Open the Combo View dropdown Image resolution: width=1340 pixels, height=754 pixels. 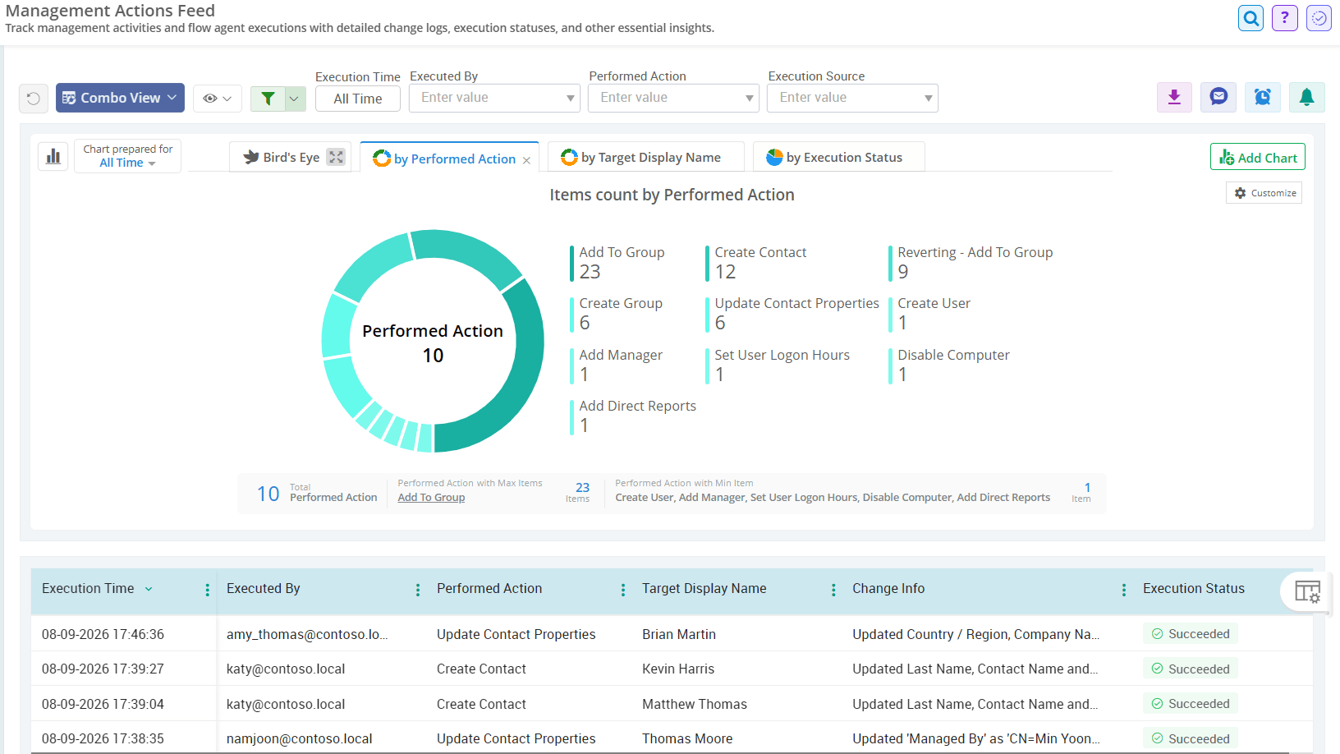tap(120, 98)
